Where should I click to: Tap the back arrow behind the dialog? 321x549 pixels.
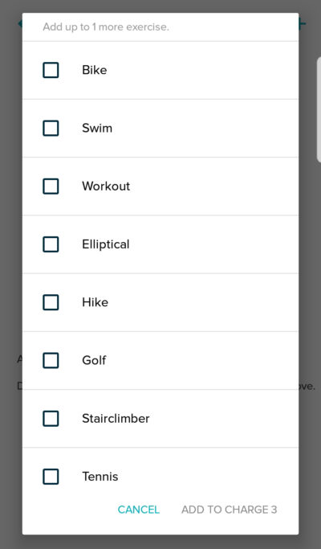pos(20,24)
